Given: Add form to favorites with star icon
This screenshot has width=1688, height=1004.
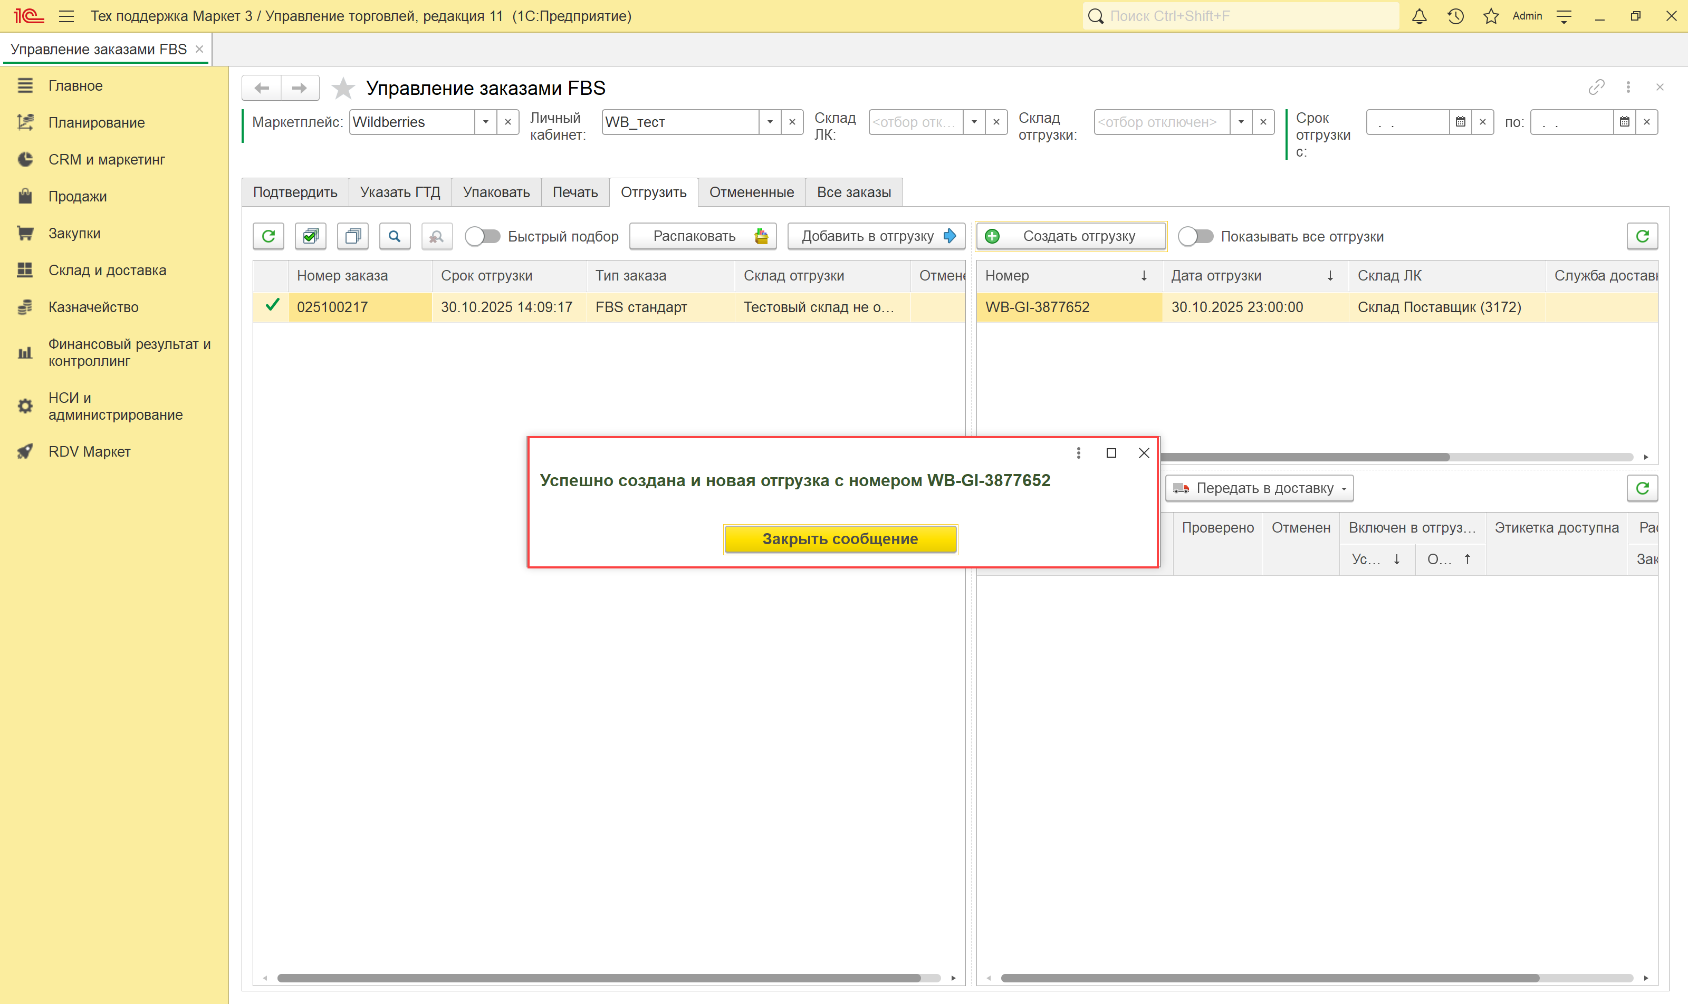Looking at the screenshot, I should pos(343,88).
